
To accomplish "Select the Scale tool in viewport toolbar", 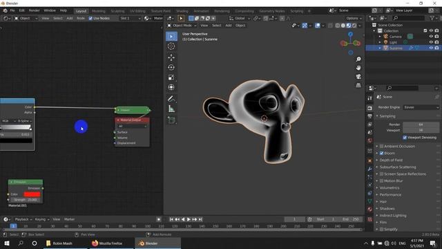I will [x=171, y=77].
